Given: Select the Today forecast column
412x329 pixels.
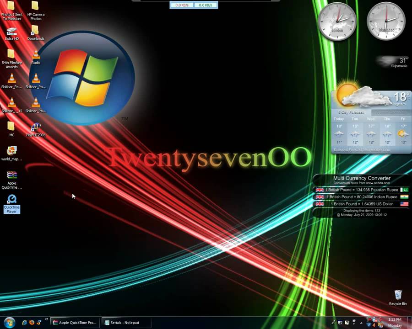Looking at the screenshot, I should point(339,131).
